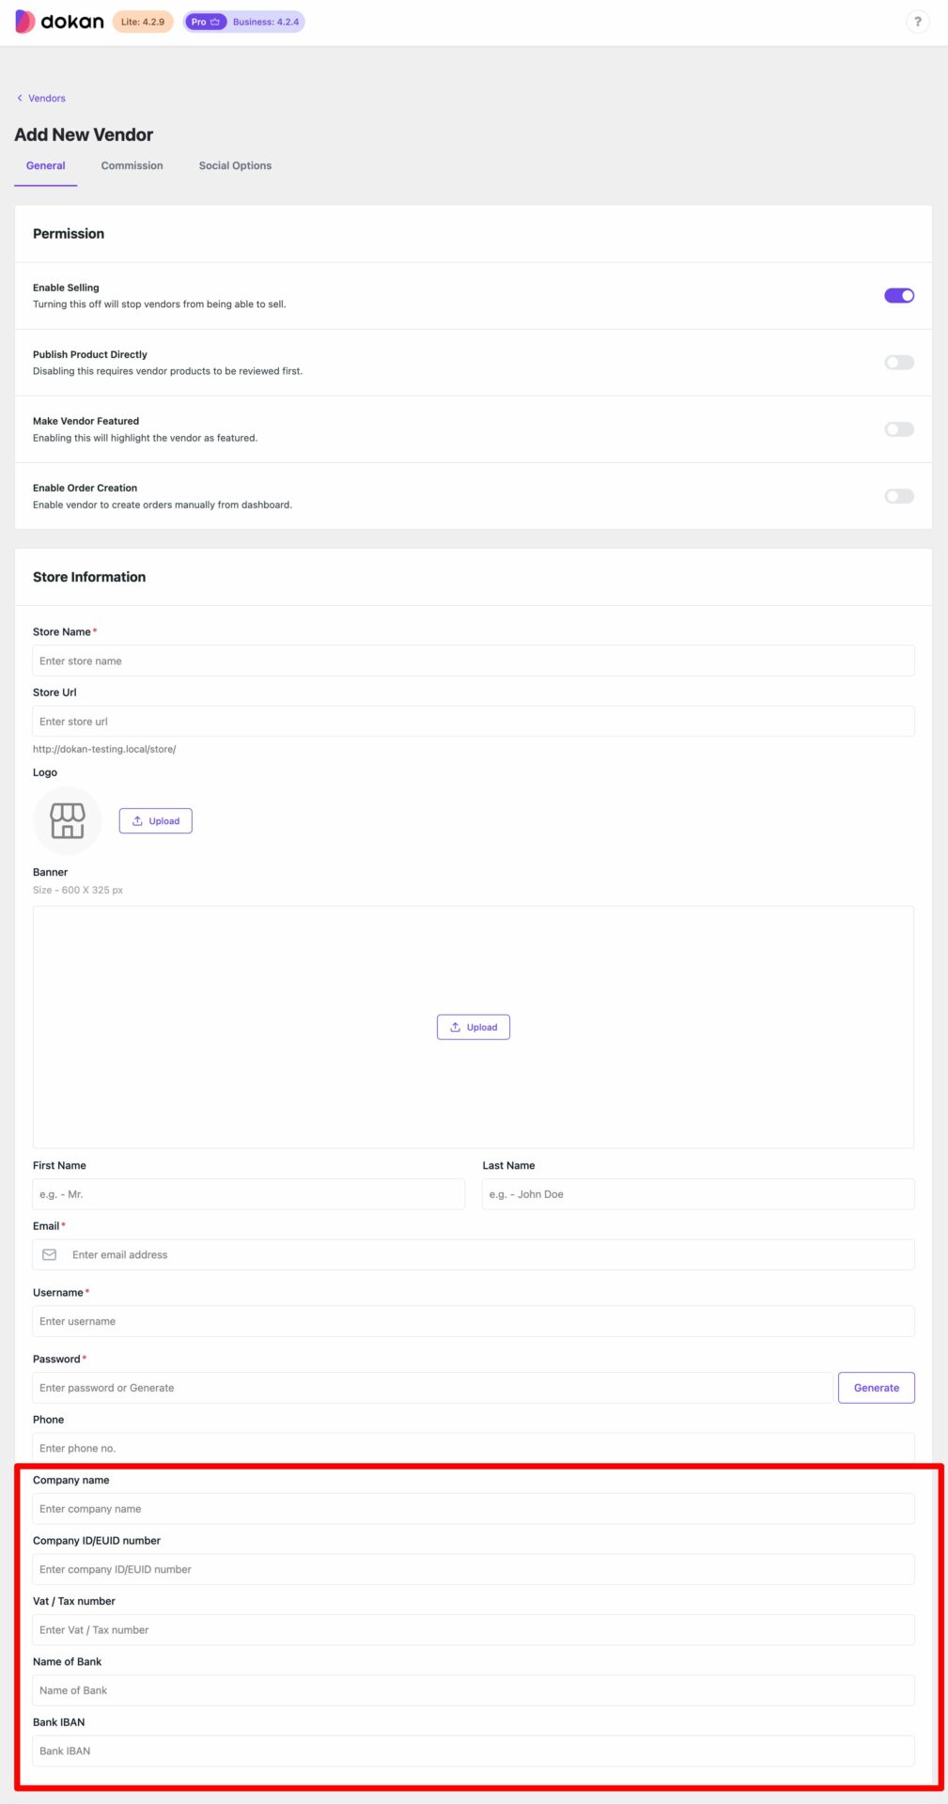The width and height of the screenshot is (948, 1804).
Task: Select the General tab
Action: 45,165
